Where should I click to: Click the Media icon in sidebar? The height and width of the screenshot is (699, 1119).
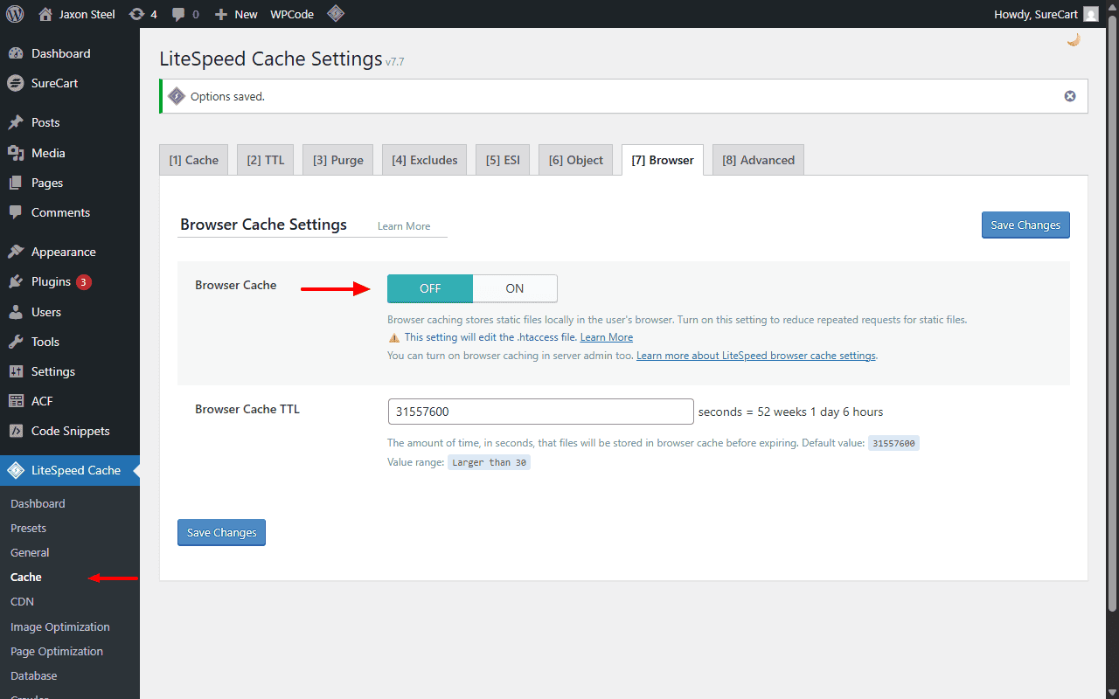coord(16,153)
